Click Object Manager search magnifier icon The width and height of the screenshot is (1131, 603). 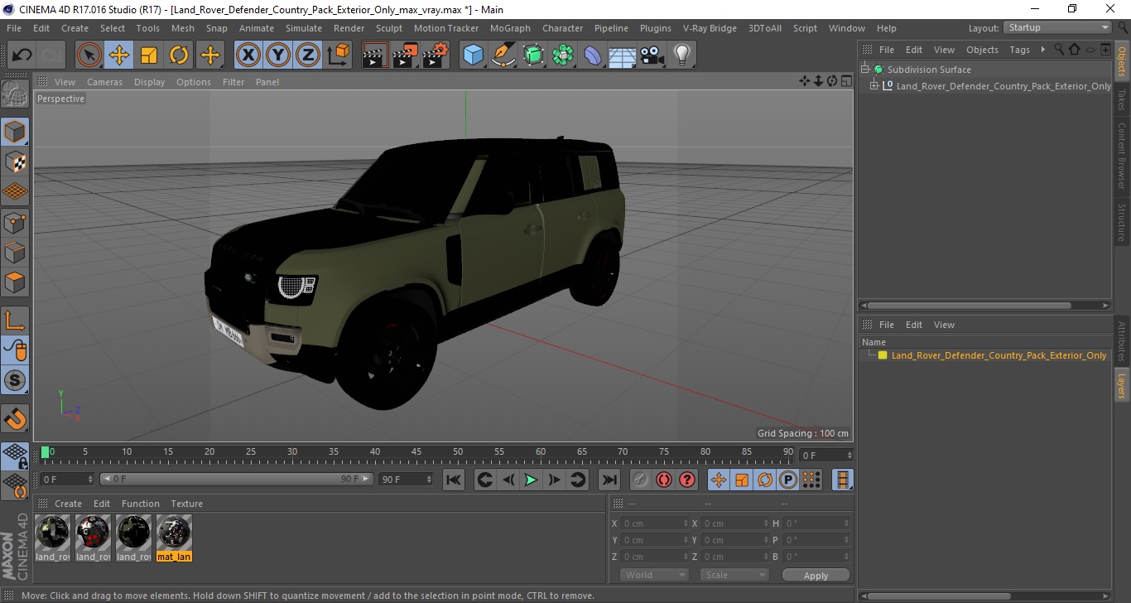[1058, 50]
